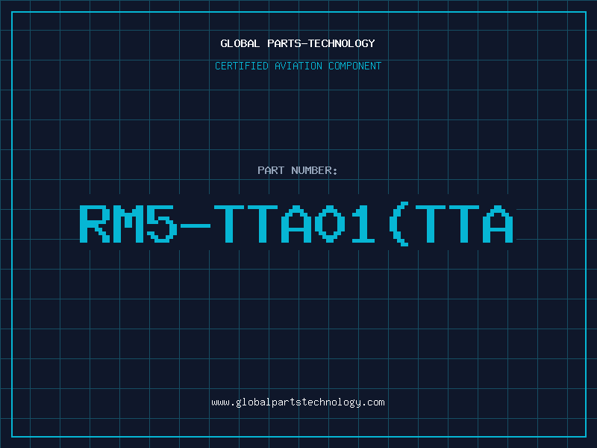Click the word CERTIFIED in the subtitle

click(242, 66)
